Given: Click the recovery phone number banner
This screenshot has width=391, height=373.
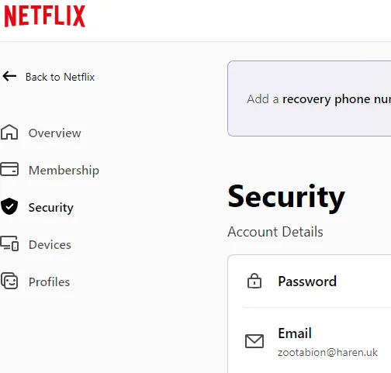Looking at the screenshot, I should [x=310, y=98].
